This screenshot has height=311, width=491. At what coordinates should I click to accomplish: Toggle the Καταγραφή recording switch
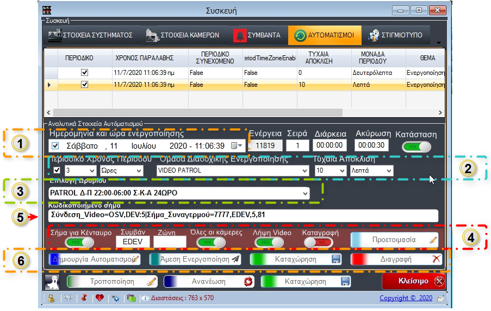316,242
